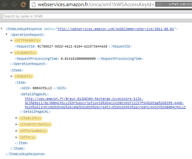Click the highlighted Offers tag
This screenshot has height=159, width=192.
(27, 137)
